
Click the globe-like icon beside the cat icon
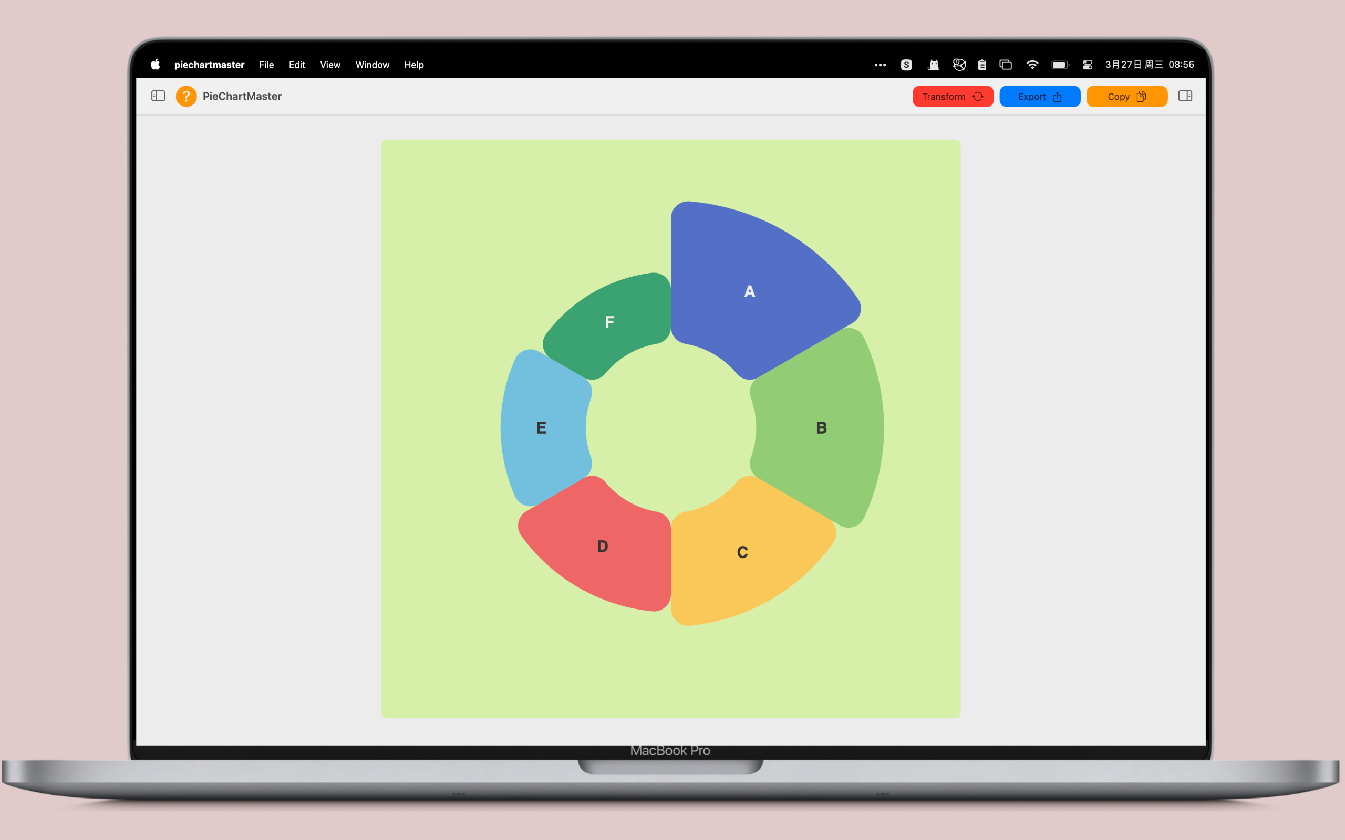(959, 65)
